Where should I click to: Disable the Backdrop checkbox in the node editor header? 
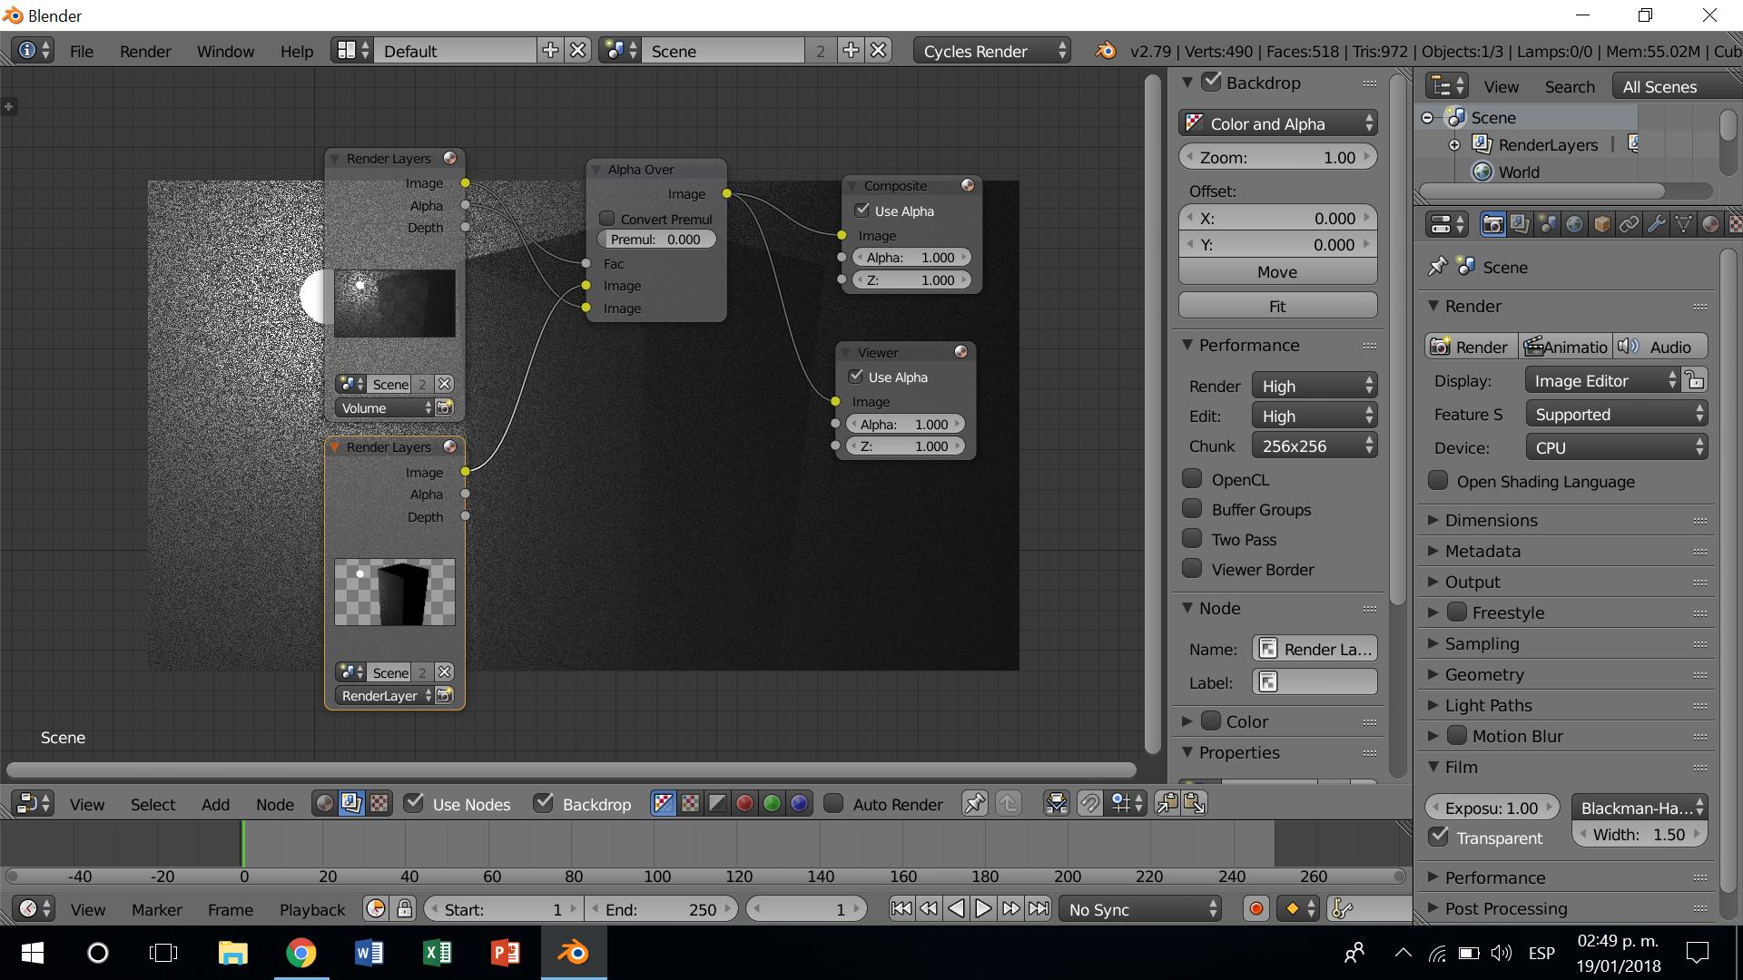click(x=544, y=803)
